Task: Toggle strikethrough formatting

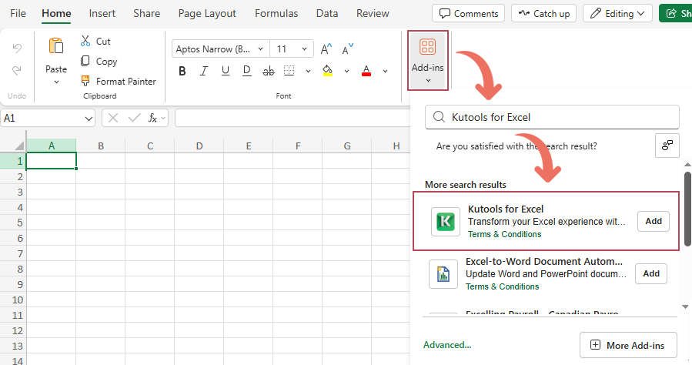Action: pos(269,71)
